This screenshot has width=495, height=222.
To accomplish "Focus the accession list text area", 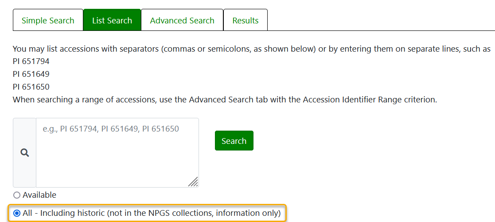I will [117, 153].
